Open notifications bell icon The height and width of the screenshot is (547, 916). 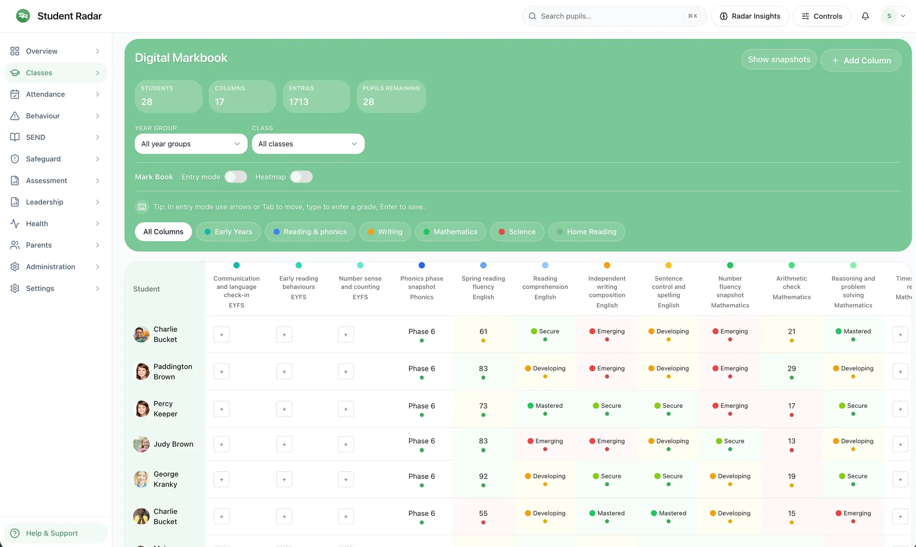pyautogui.click(x=865, y=16)
